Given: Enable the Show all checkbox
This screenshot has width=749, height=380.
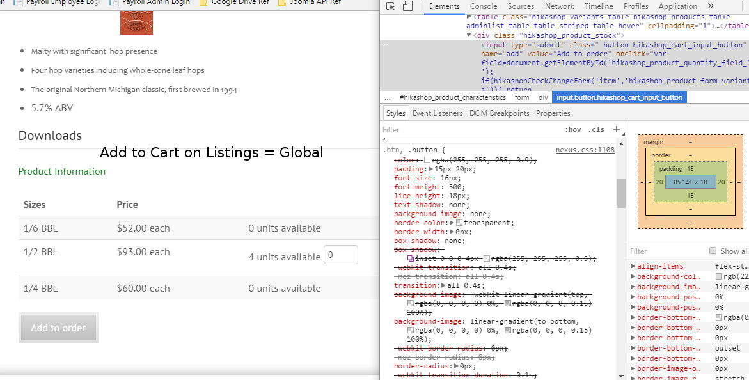Looking at the screenshot, I should click(x=713, y=251).
